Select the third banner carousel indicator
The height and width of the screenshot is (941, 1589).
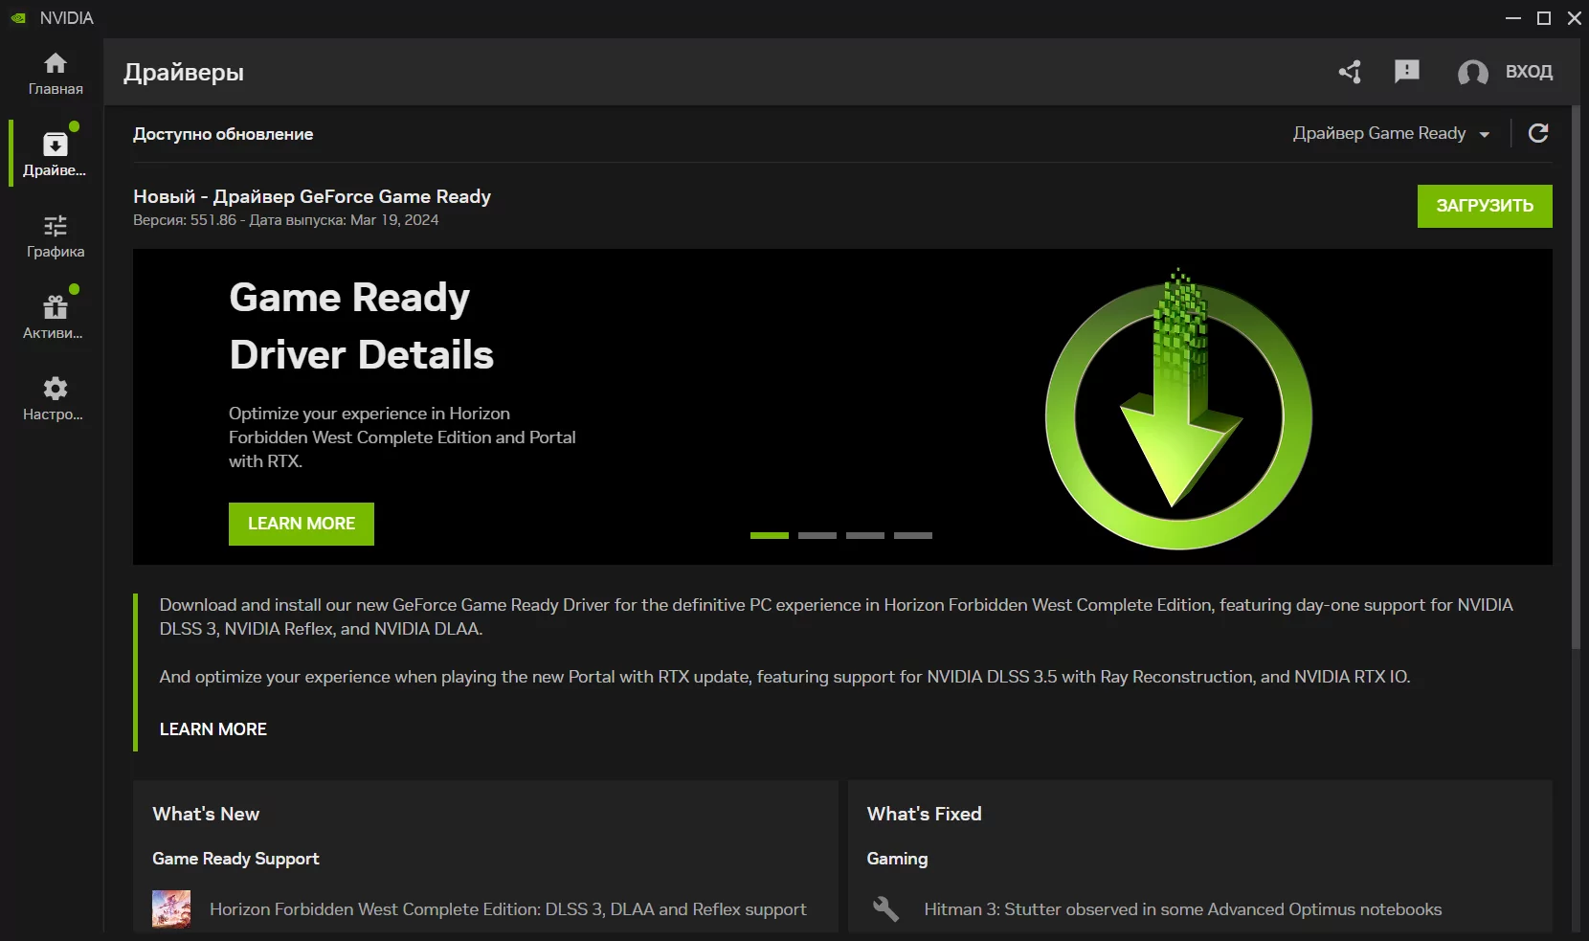[x=865, y=535]
